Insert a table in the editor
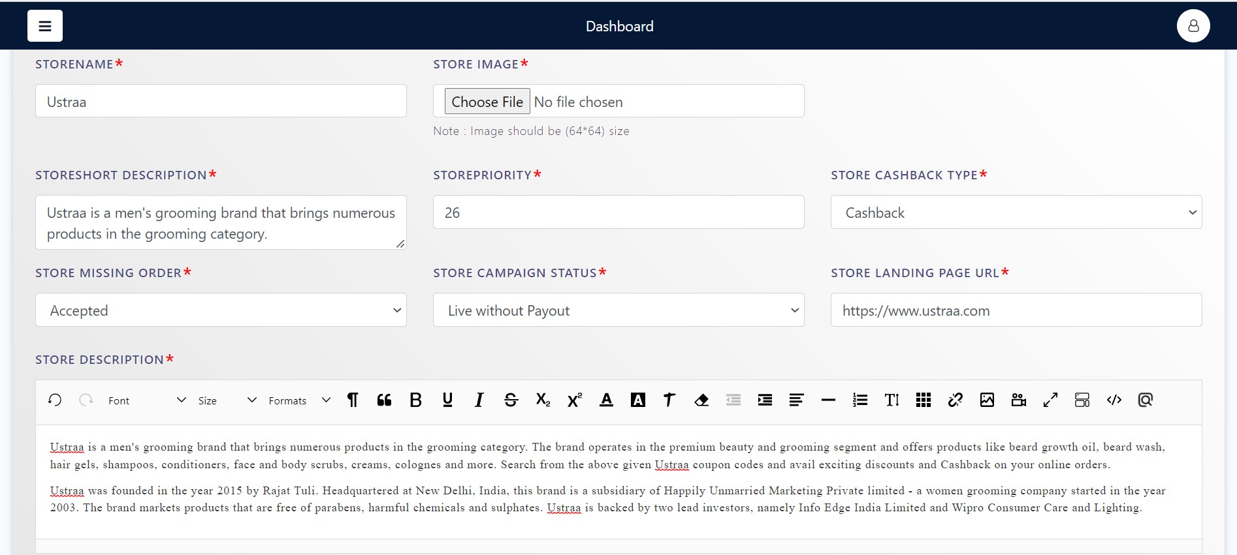1237x555 pixels. (924, 400)
